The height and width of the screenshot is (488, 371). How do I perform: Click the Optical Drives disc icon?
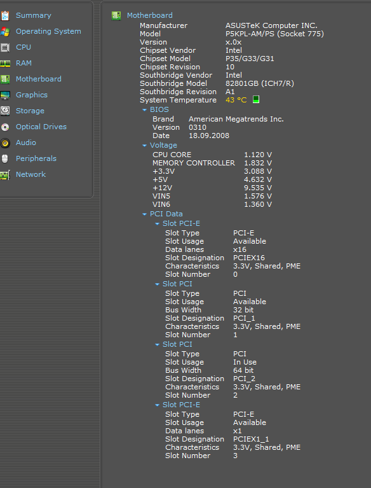[5, 127]
